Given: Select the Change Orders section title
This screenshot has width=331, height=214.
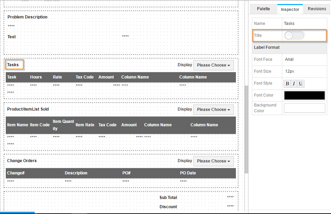Looking at the screenshot, I should (x=22, y=161).
